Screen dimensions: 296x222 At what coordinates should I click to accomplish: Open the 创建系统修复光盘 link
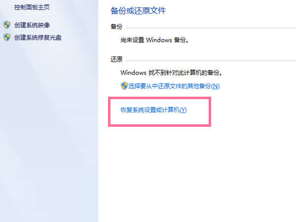coord(38,37)
